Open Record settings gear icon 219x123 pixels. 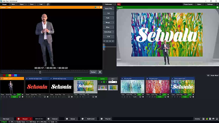click(18, 119)
